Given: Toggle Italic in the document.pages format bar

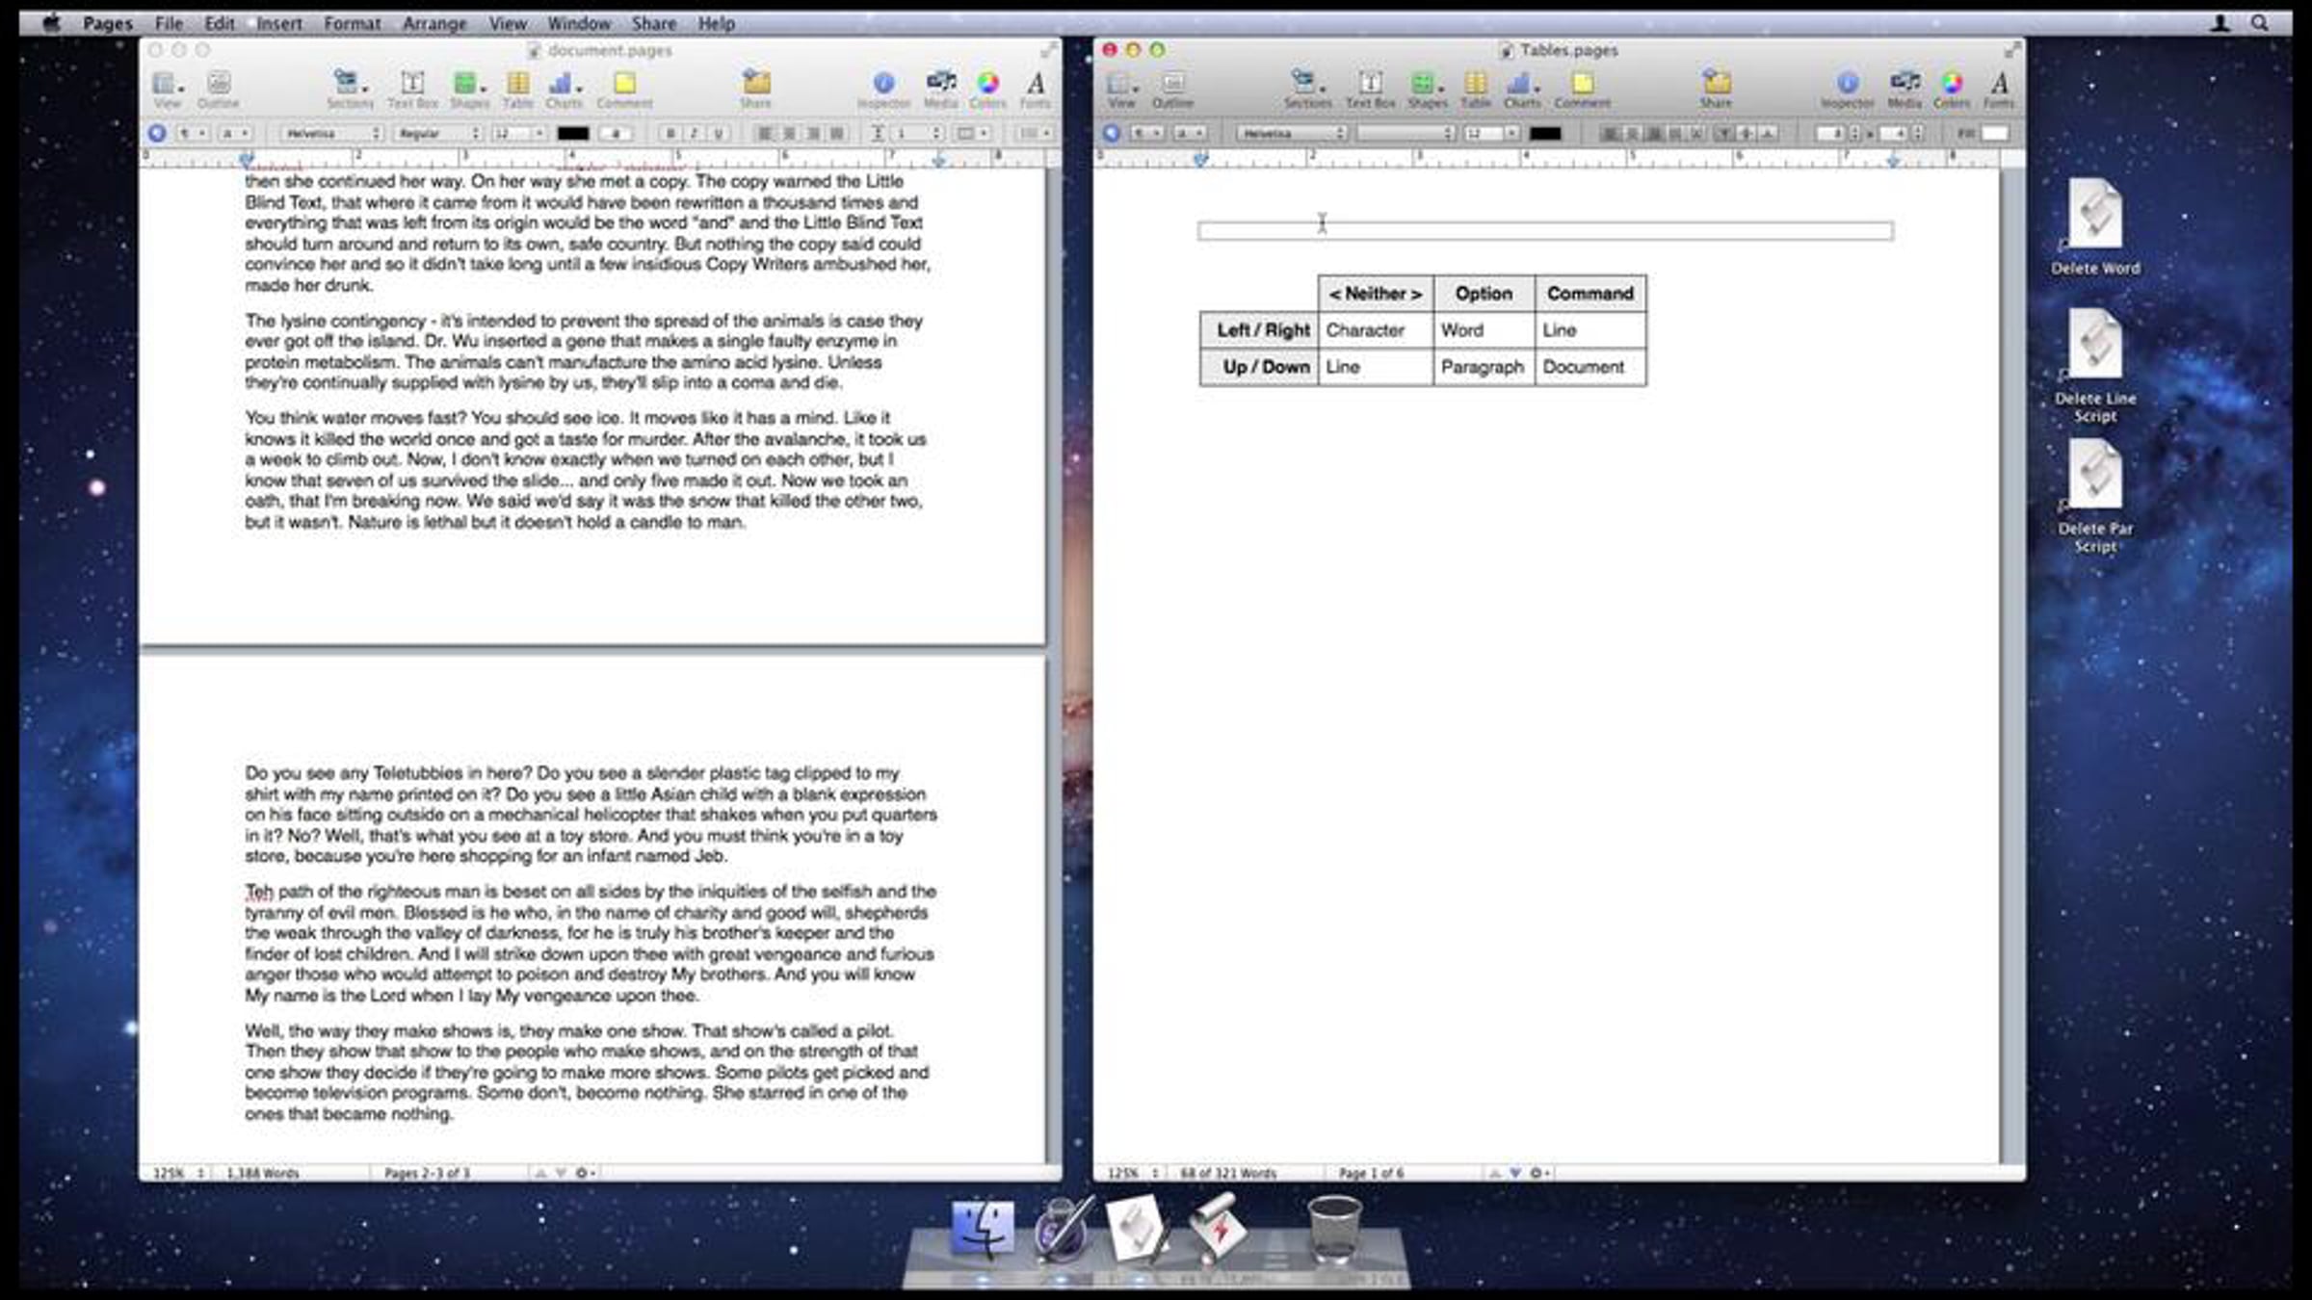Looking at the screenshot, I should click(694, 134).
